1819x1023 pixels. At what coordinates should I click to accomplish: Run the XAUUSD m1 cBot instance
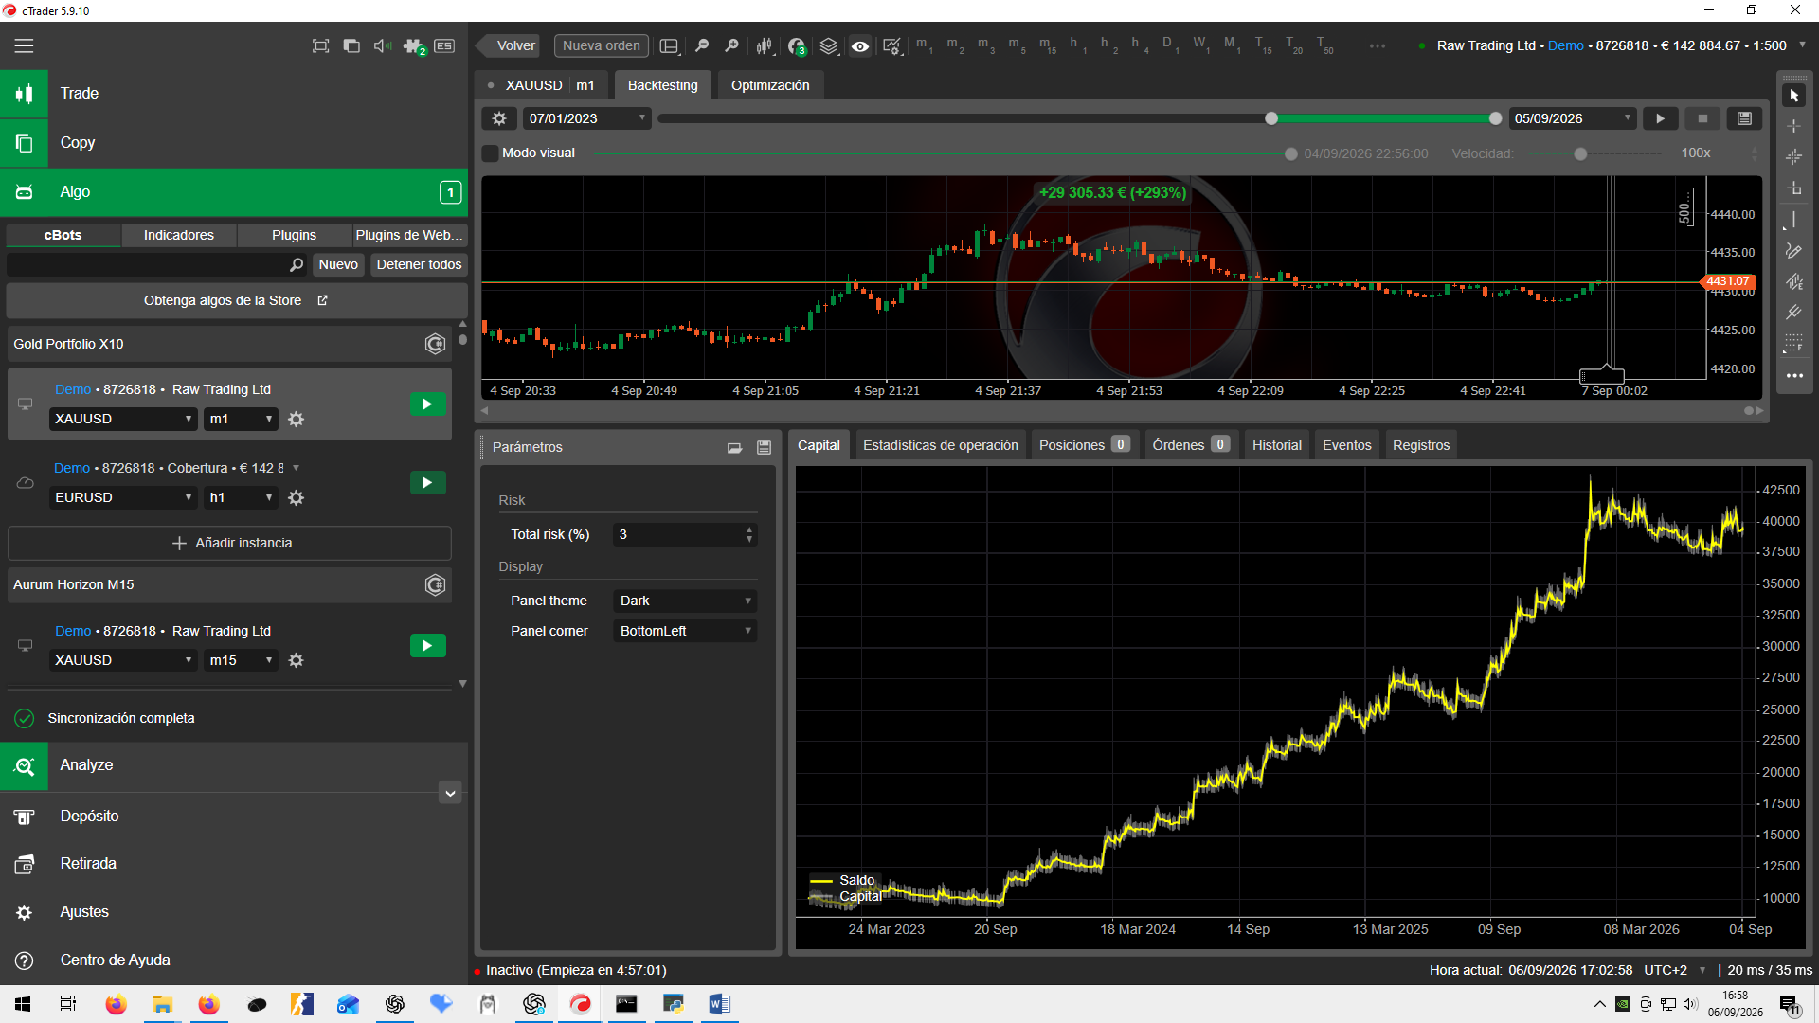pyautogui.click(x=427, y=404)
